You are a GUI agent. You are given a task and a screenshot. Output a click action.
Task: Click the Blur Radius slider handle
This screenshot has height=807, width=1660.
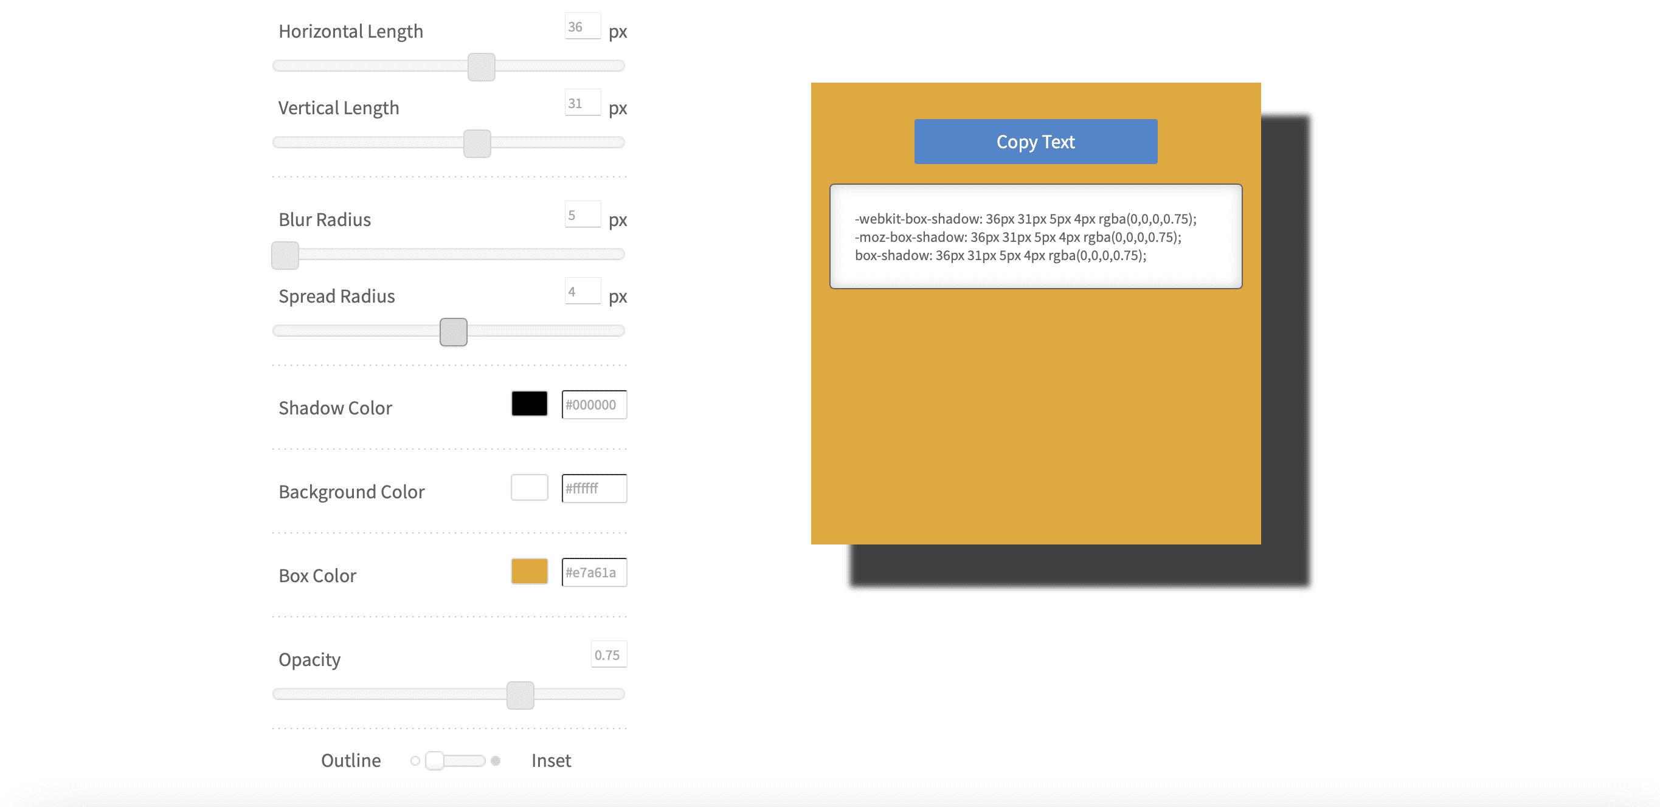285,255
